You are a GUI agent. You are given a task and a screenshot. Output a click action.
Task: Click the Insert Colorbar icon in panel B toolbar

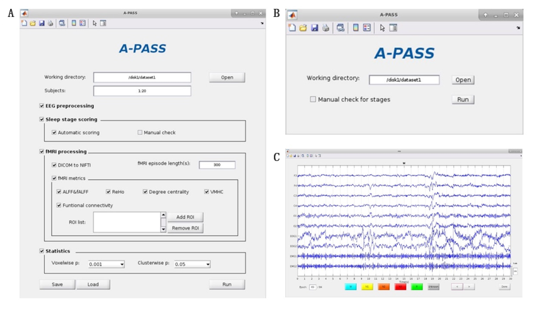356,28
